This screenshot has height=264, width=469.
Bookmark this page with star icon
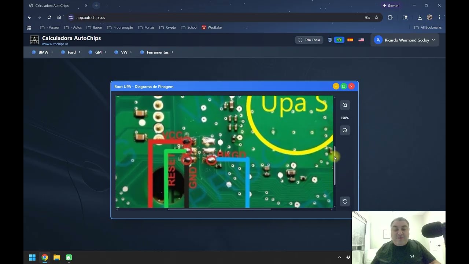(x=376, y=17)
